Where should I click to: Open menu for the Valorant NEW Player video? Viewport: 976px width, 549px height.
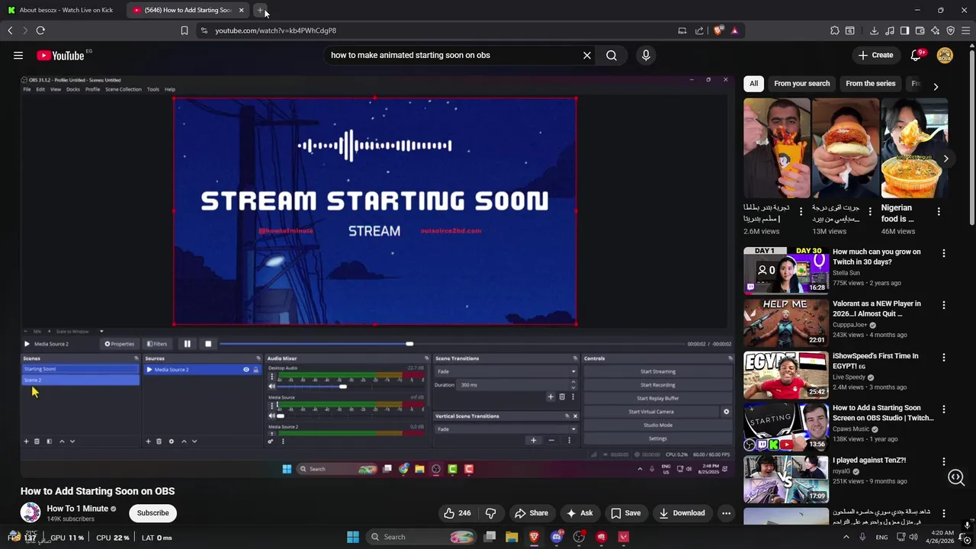(944, 305)
